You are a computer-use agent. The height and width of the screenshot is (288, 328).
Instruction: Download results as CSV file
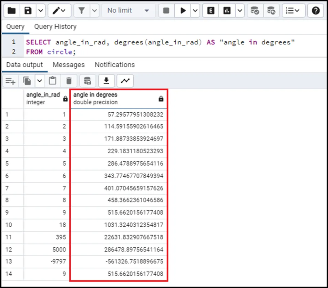pyautogui.click(x=106, y=81)
